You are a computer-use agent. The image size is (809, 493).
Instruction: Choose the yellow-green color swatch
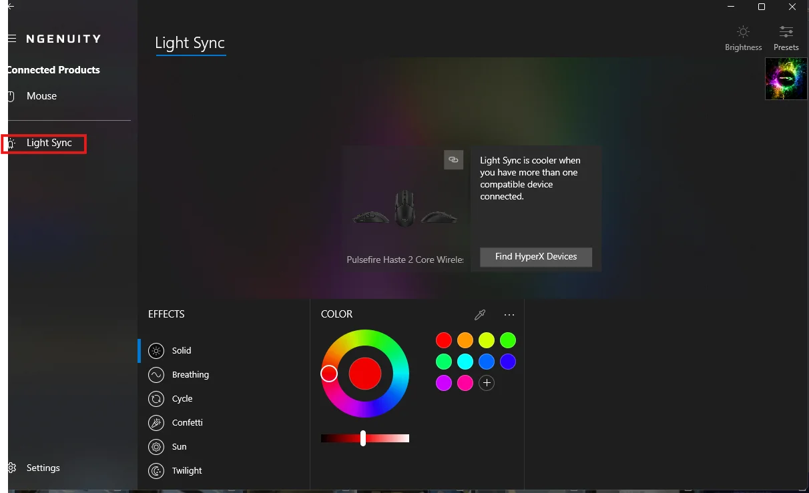tap(487, 340)
